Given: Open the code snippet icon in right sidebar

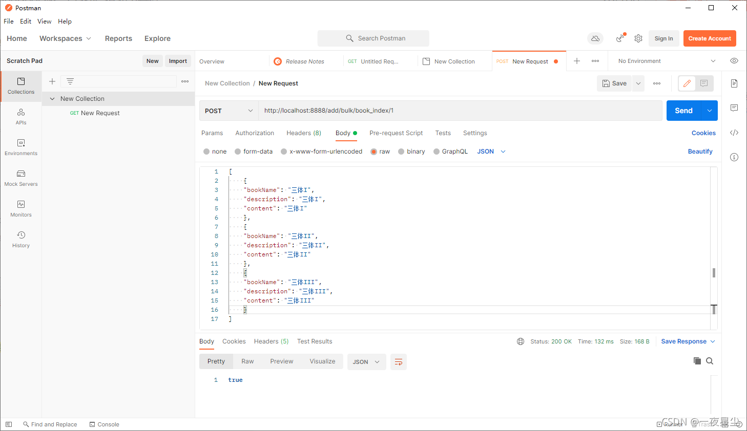Looking at the screenshot, I should [734, 133].
